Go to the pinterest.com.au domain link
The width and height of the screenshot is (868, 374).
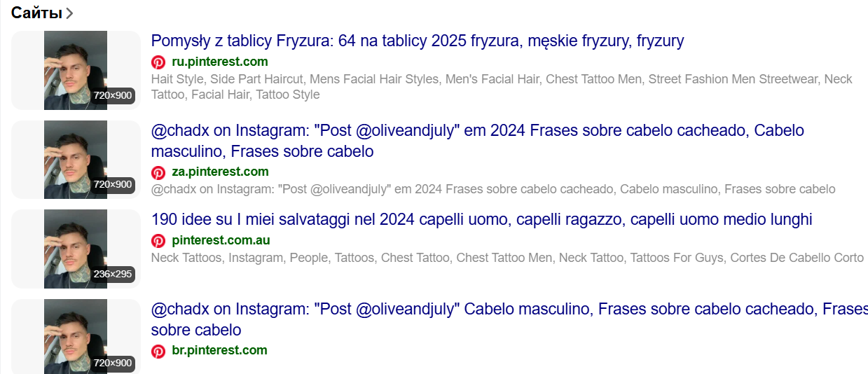[221, 240]
